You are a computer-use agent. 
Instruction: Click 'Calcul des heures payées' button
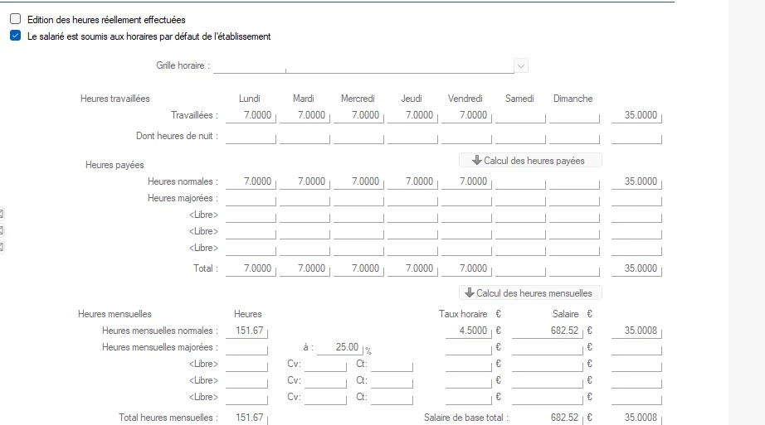tap(530, 161)
